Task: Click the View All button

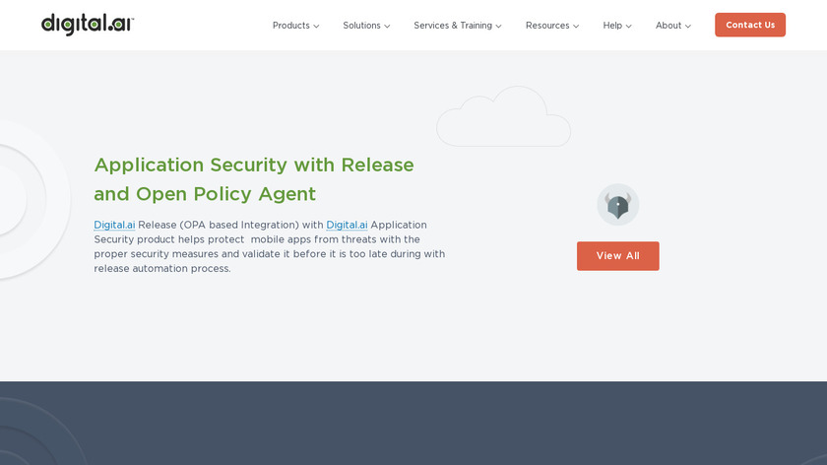Action: [617, 256]
